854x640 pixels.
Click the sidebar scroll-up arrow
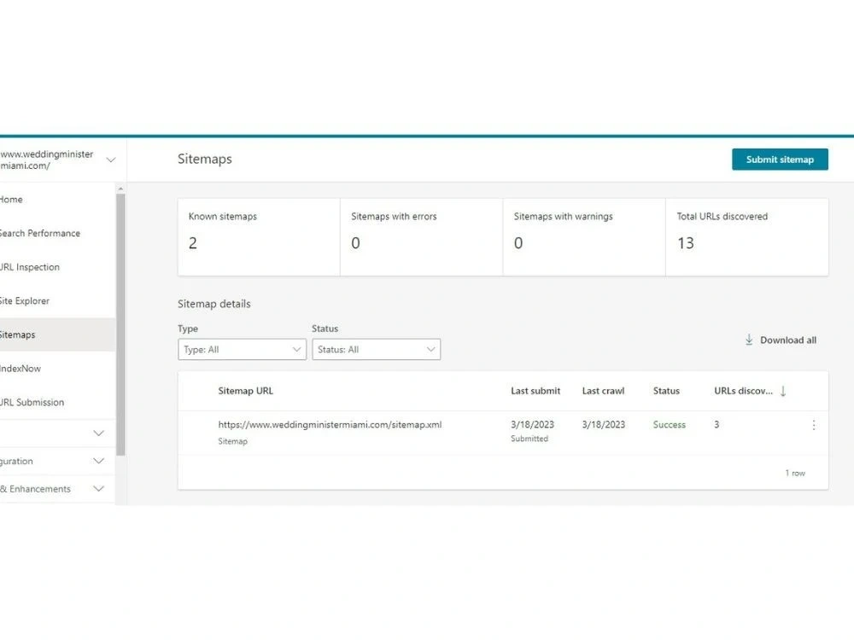[120, 189]
